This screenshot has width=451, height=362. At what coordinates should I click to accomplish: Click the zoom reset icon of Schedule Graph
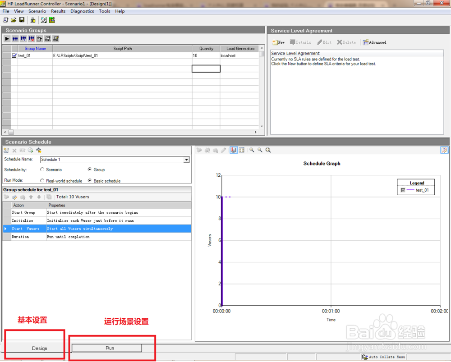(x=268, y=150)
